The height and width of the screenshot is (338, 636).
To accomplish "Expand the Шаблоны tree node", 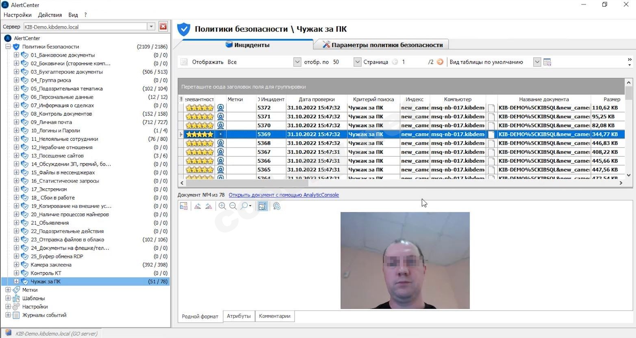I will tap(8, 298).
